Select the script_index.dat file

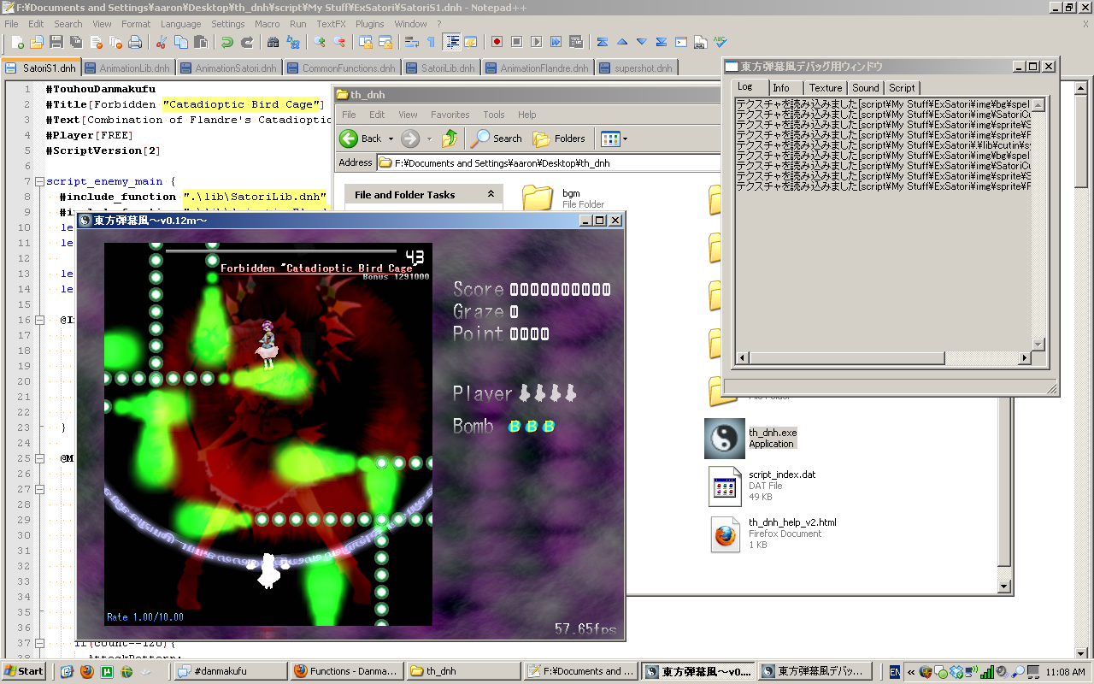762,486
